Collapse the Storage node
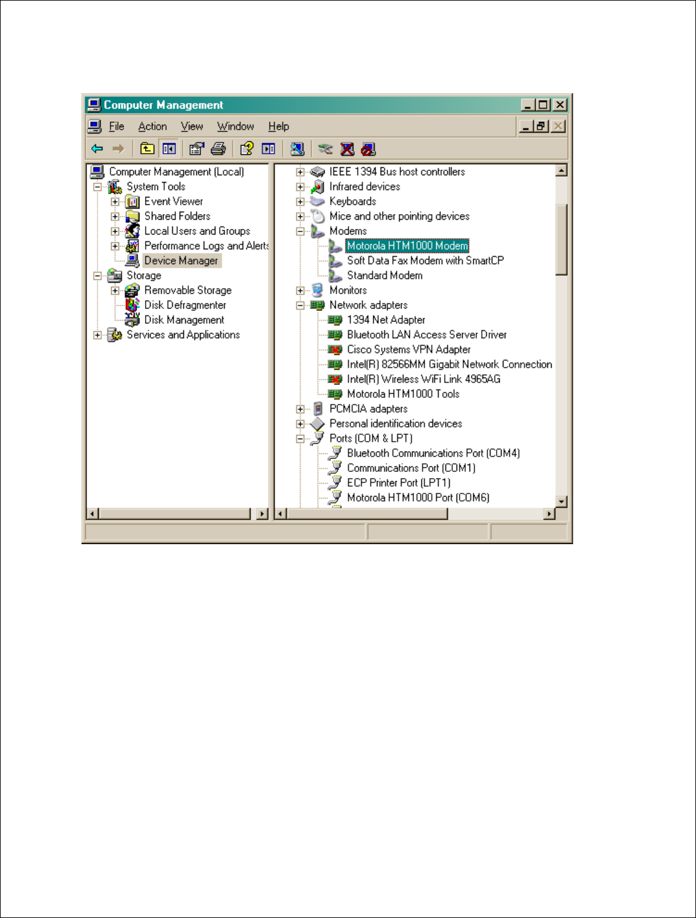Screen dimensions: 696x918 [97, 276]
